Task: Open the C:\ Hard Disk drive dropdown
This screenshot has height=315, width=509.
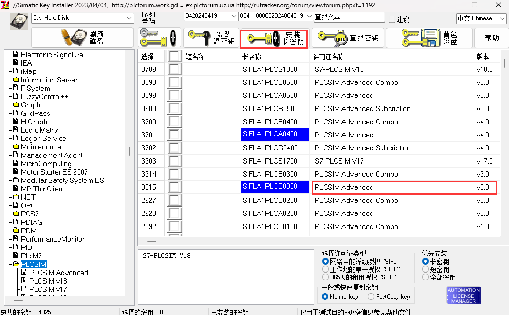Action: [83, 18]
